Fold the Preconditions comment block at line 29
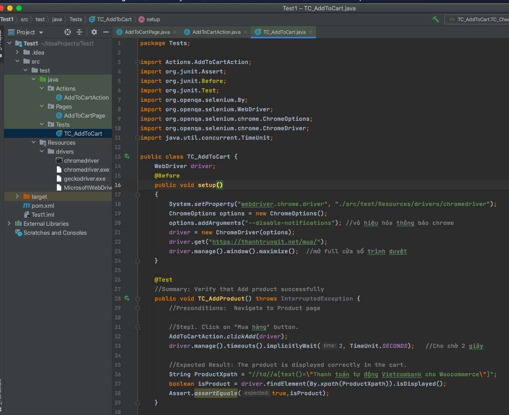The height and width of the screenshot is (415, 509). (138, 308)
